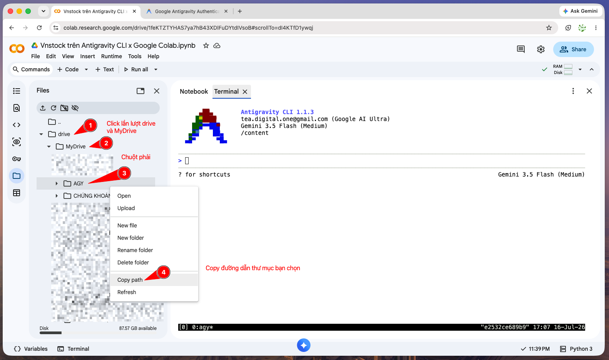The height and width of the screenshot is (360, 609).
Task: Switch to Google Antigravity Authentication browser tab
Action: [x=187, y=12]
